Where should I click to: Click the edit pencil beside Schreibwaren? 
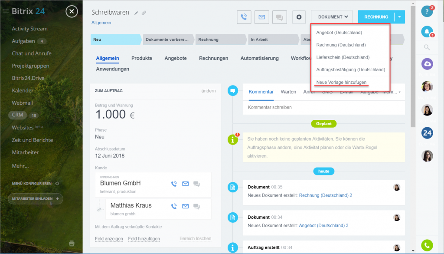(136, 13)
